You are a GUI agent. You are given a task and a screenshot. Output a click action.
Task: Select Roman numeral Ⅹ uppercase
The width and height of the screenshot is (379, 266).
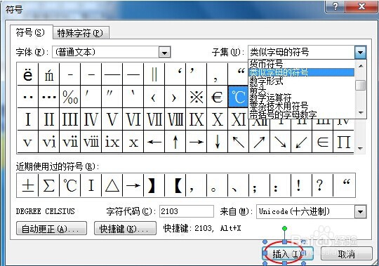coord(218,119)
